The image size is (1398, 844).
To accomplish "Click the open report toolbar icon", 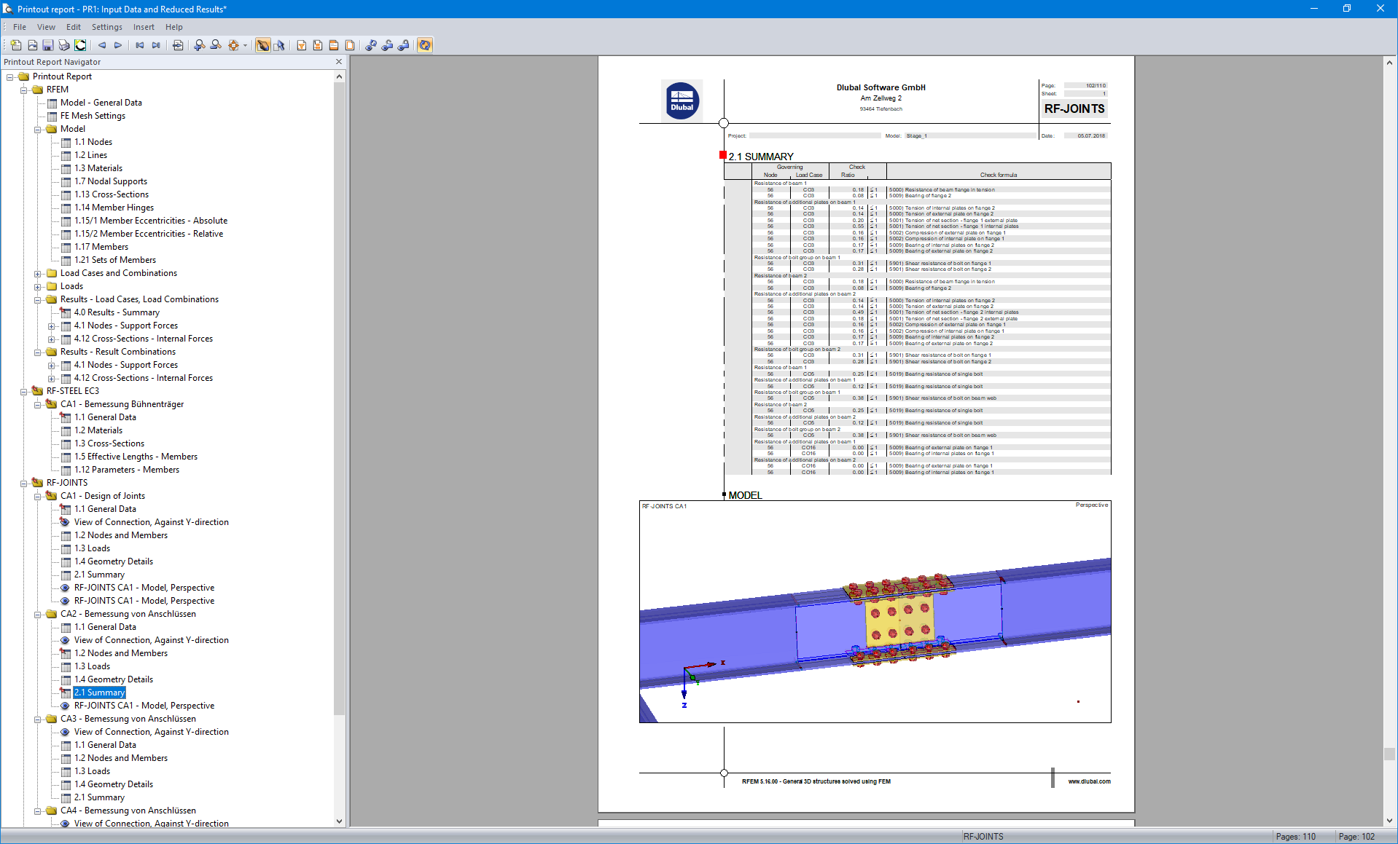I will [32, 45].
